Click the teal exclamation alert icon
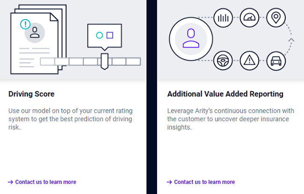Screen dimensions: 304x194 click(25, 24)
